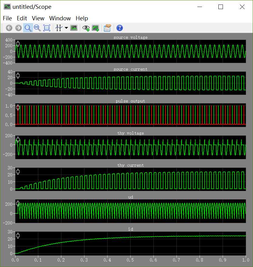Image resolution: width=253 pixels, height=267 pixels.
Task: Click the 'ud' plot title
Action: pyautogui.click(x=131, y=197)
